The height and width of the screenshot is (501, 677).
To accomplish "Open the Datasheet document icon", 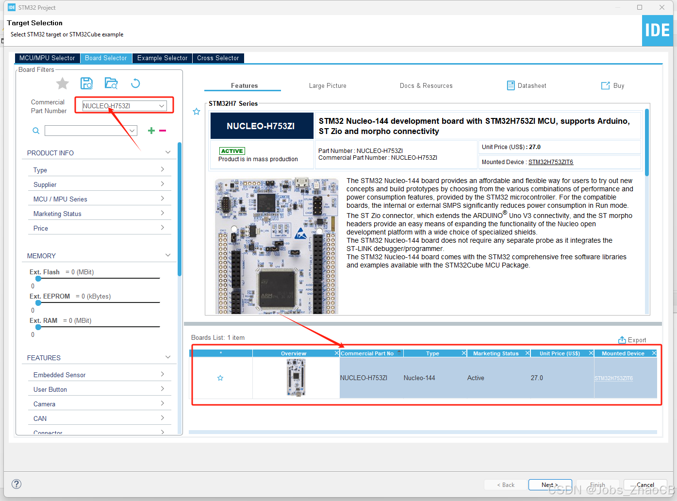I will point(511,85).
